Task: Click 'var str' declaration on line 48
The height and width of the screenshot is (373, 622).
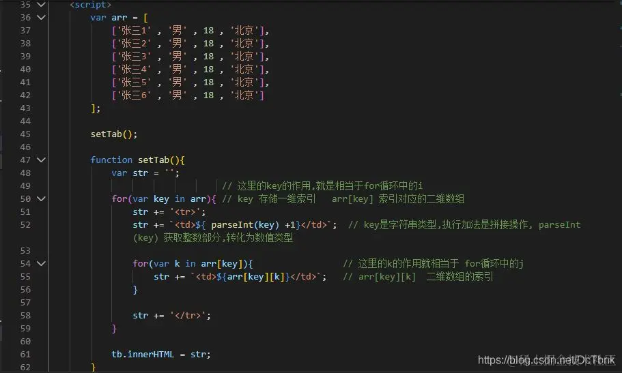Action: [x=130, y=173]
